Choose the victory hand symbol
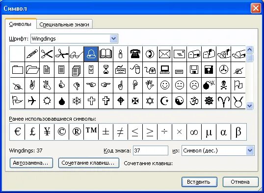 (x=32, y=85)
